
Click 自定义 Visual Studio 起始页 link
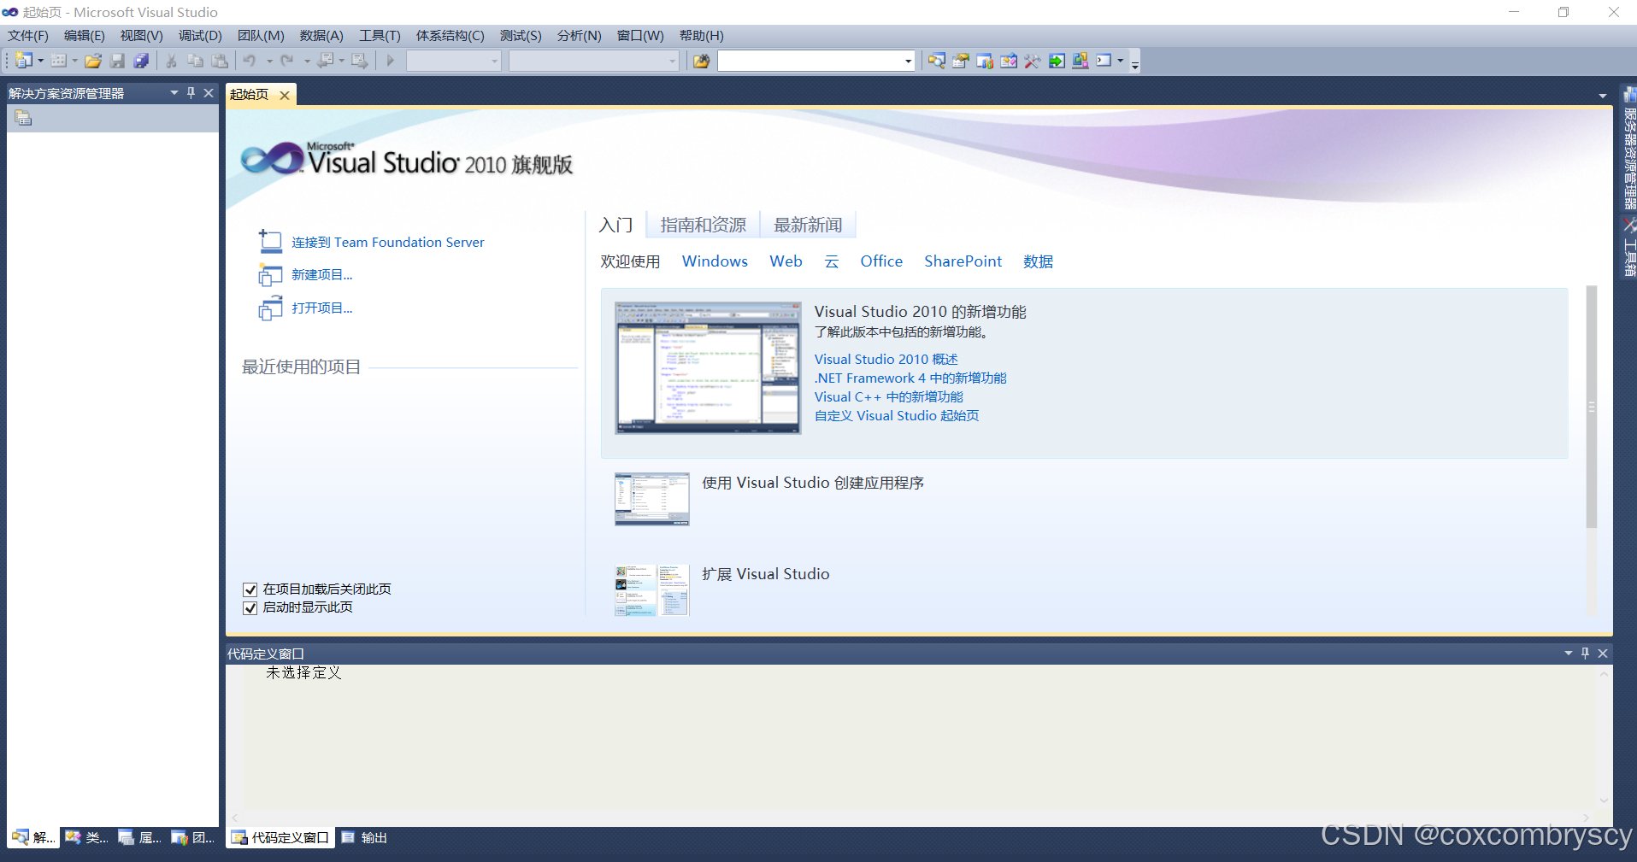(897, 416)
